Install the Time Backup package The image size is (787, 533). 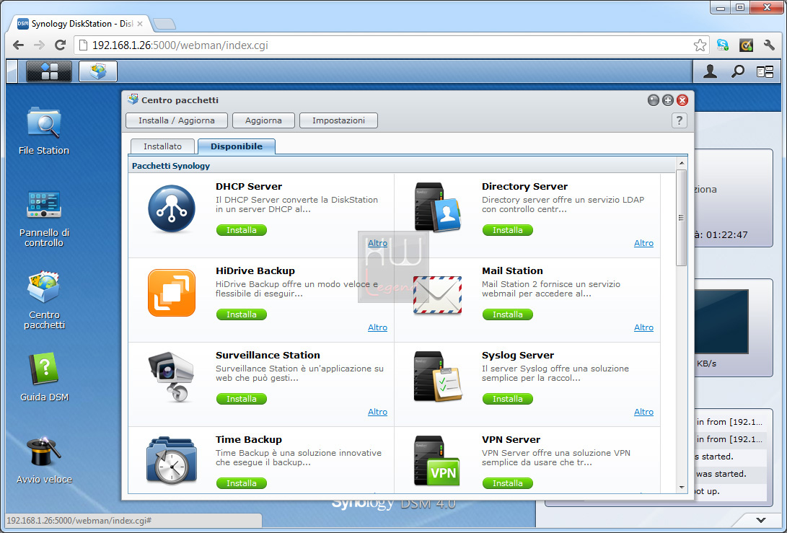(242, 483)
